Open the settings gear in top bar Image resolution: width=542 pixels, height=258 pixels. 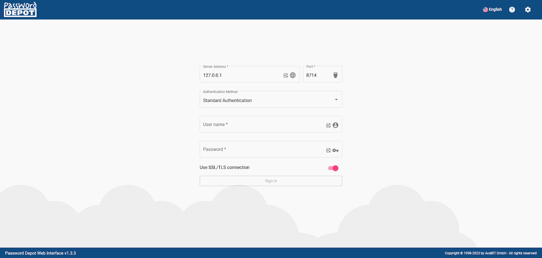tap(528, 9)
